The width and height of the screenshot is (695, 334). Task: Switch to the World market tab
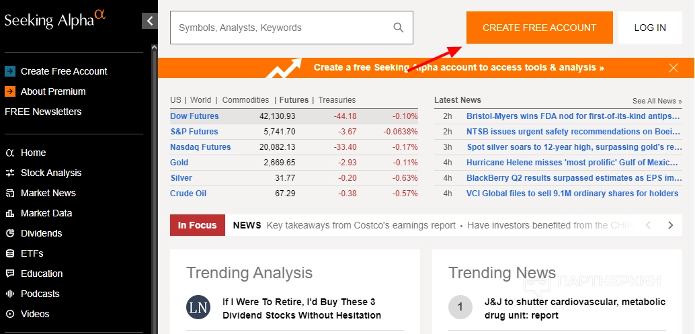[x=200, y=100]
